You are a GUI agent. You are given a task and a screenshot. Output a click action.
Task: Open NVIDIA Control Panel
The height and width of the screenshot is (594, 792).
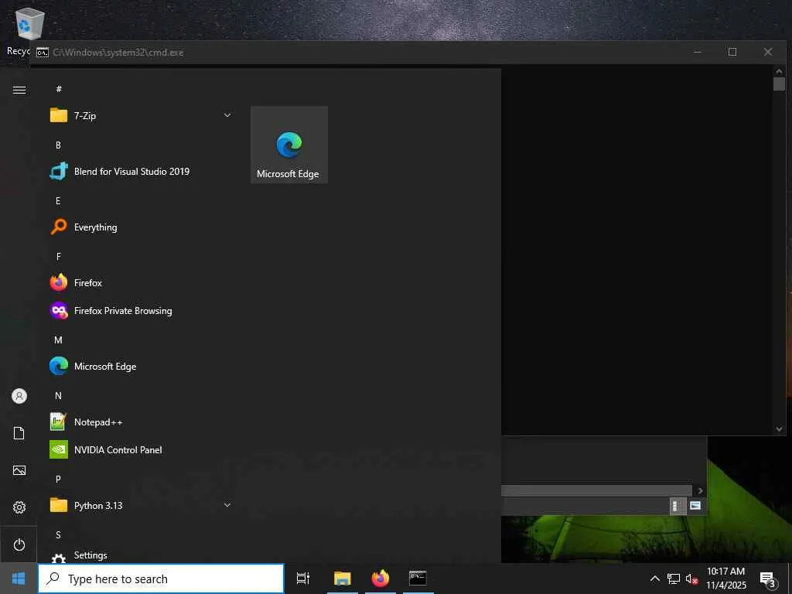(141, 449)
